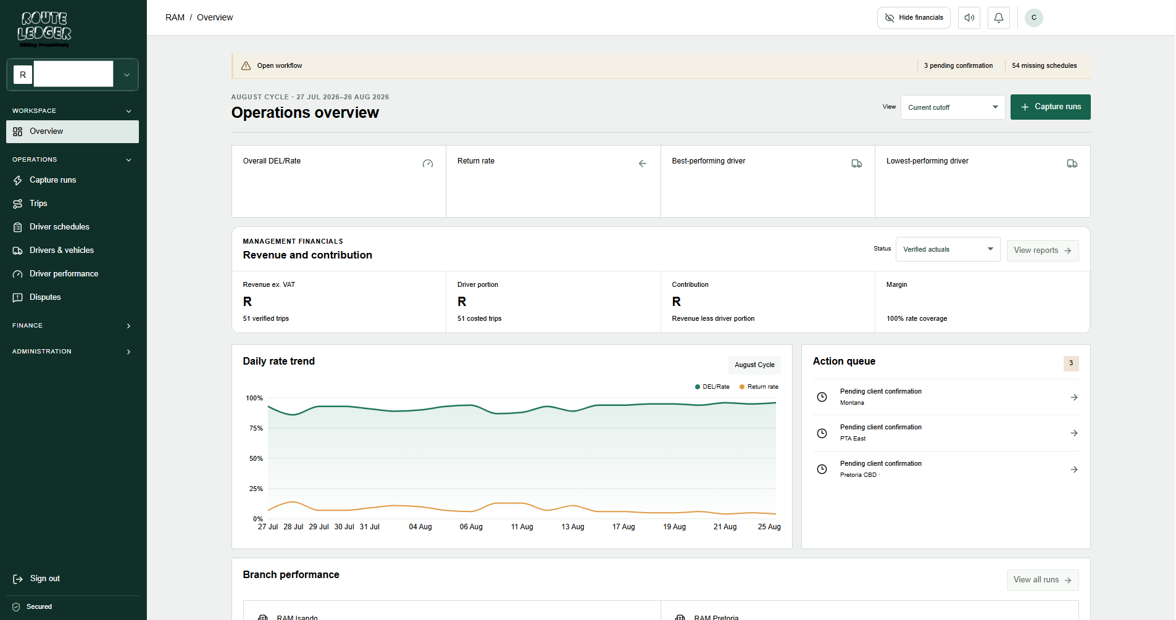This screenshot has height=620, width=1176.
Task: Click Open workflow link
Action: coord(280,66)
